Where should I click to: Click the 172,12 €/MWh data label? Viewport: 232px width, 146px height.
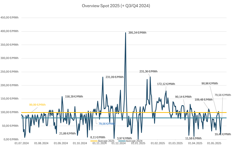click(x=166, y=84)
